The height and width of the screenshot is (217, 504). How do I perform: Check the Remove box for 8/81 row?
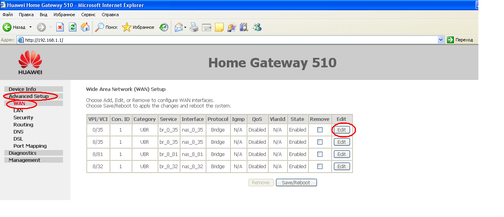click(320, 154)
